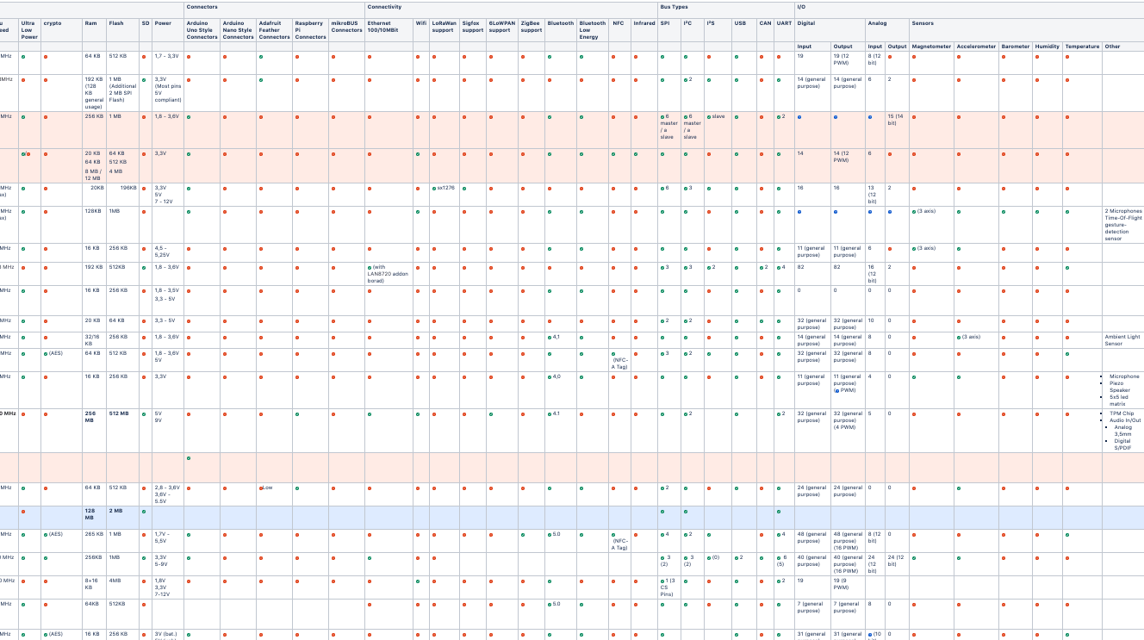Click the green check beside the slave label
The height and width of the screenshot is (640, 1144).
click(709, 117)
